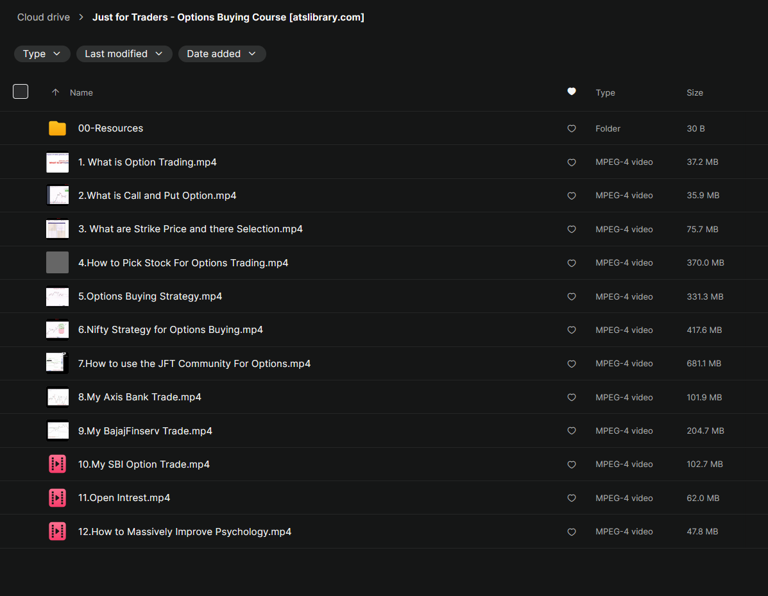Click the 00-Resources folder icon
The width and height of the screenshot is (768, 596).
[57, 128]
